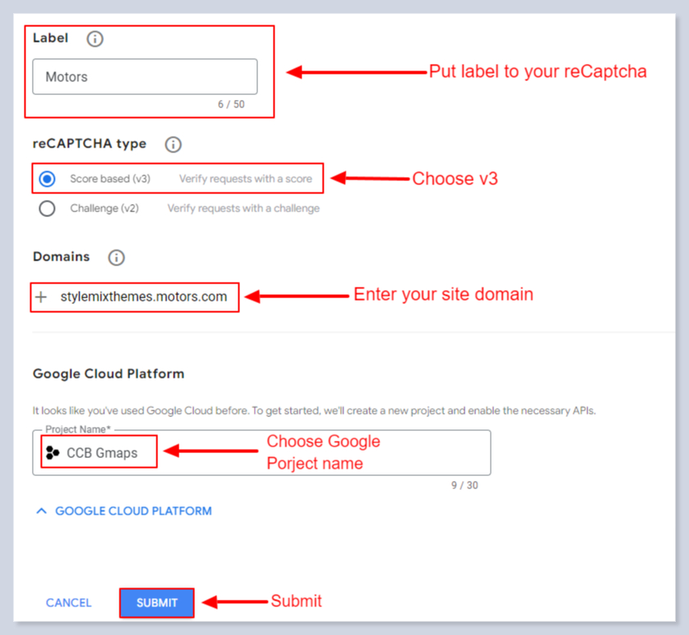
Task: Focus the Label input containing Motors
Action: click(x=145, y=77)
